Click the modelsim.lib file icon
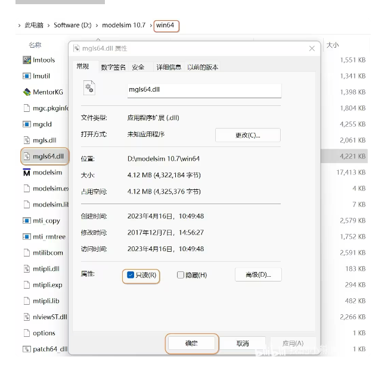 click(x=27, y=204)
